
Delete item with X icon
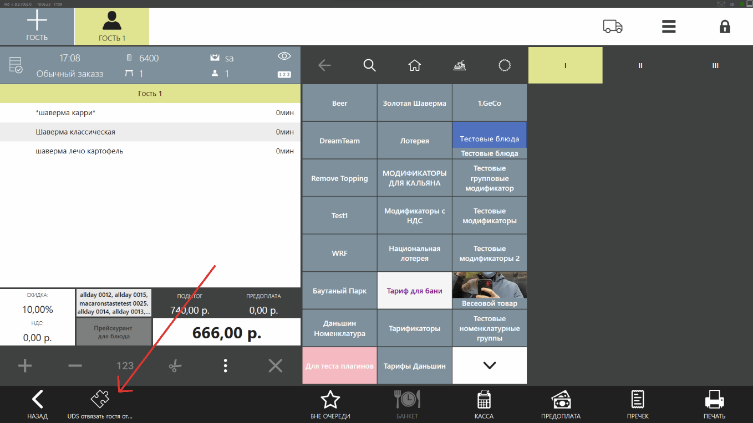point(276,365)
